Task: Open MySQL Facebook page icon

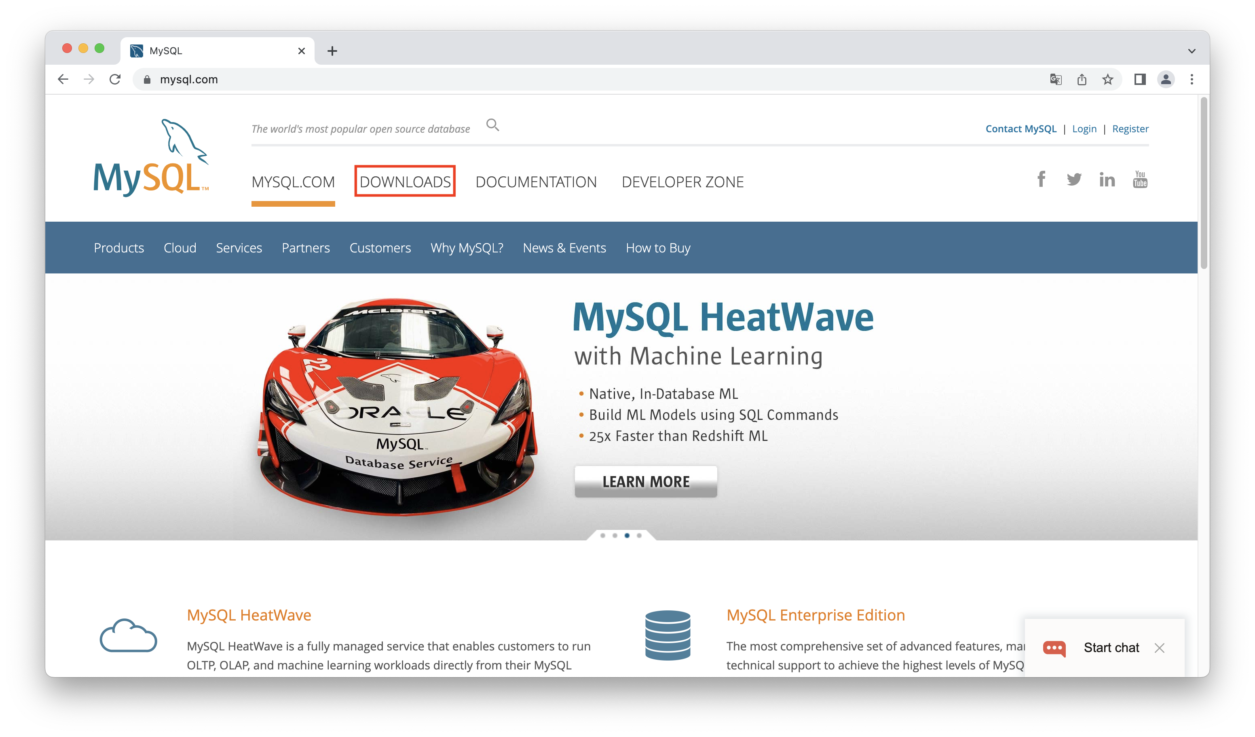Action: tap(1042, 179)
